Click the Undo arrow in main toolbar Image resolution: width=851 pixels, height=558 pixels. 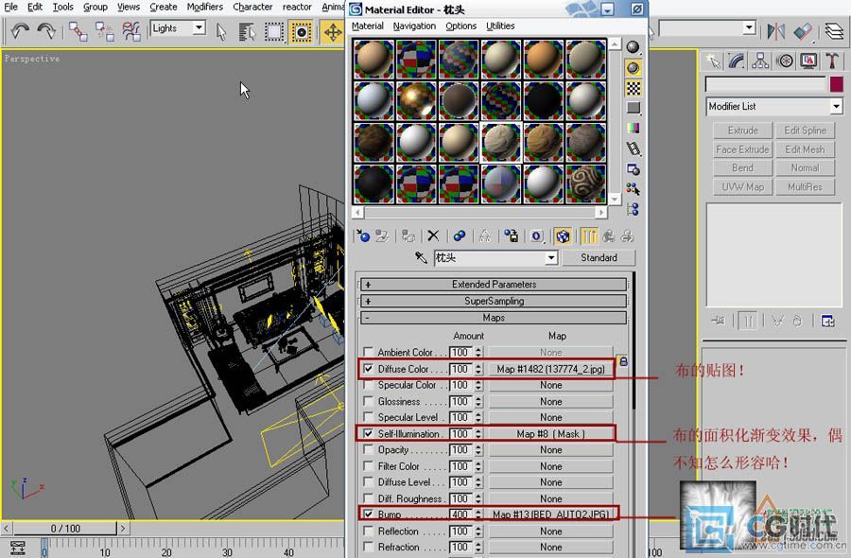tap(20, 31)
